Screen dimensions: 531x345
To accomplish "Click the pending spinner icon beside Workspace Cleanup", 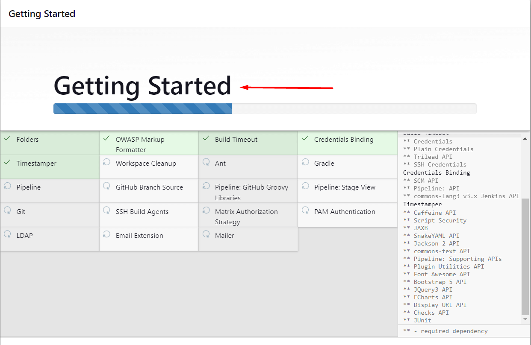I will tap(106, 162).
